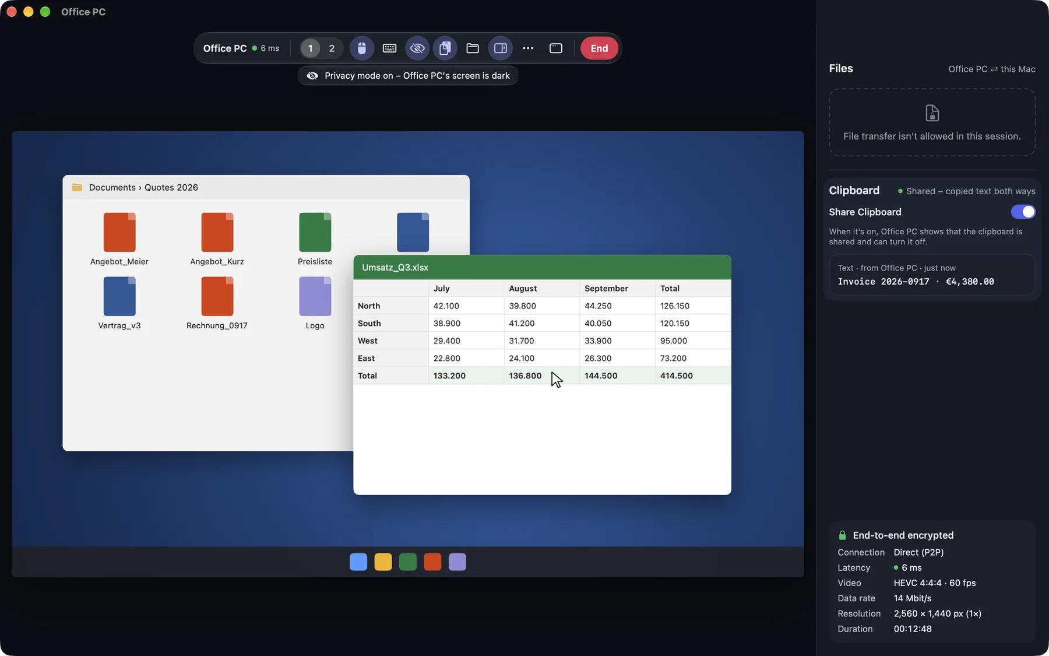Toggle privacy mode eye icon
Viewport: 1049px width, 656px height.
tap(417, 48)
